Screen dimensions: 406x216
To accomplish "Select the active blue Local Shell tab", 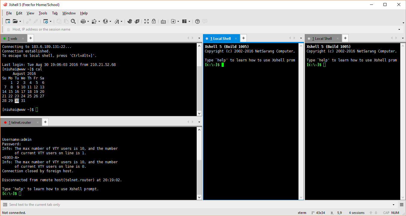I will point(221,38).
